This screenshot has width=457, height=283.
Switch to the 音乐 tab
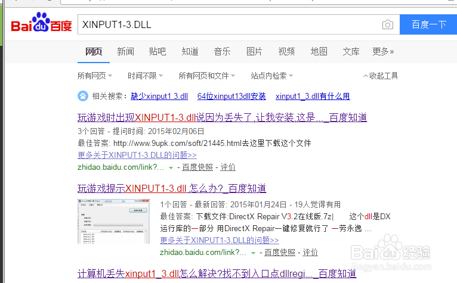click(222, 51)
